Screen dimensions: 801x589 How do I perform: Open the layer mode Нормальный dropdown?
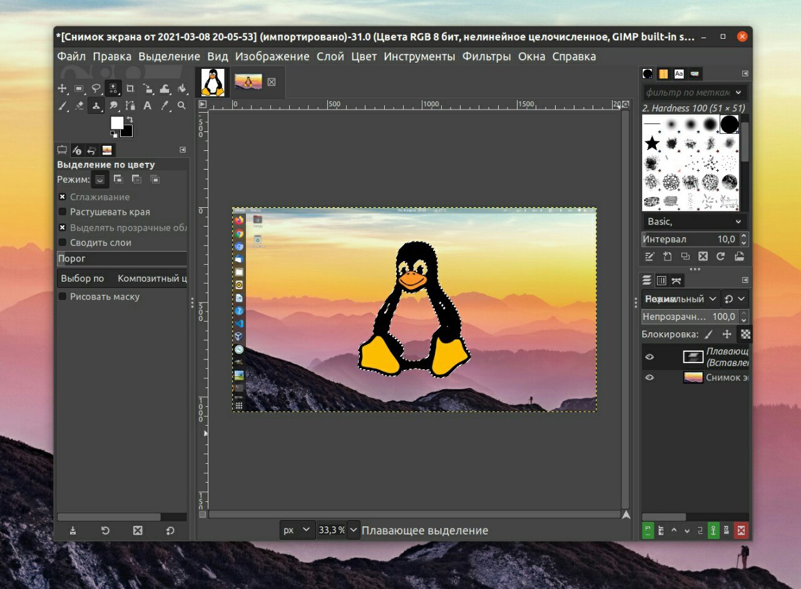pos(680,299)
